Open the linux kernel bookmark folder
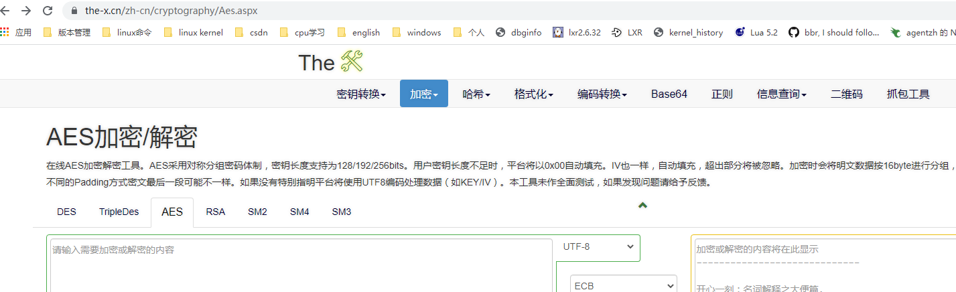The width and height of the screenshot is (956, 292). [x=193, y=32]
